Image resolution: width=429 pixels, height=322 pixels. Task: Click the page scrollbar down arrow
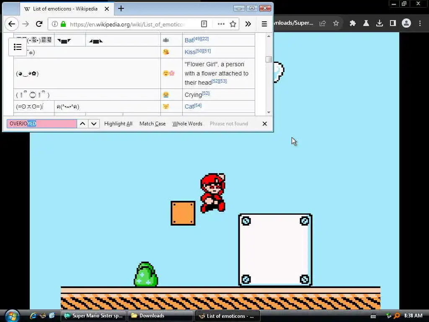[269, 112]
